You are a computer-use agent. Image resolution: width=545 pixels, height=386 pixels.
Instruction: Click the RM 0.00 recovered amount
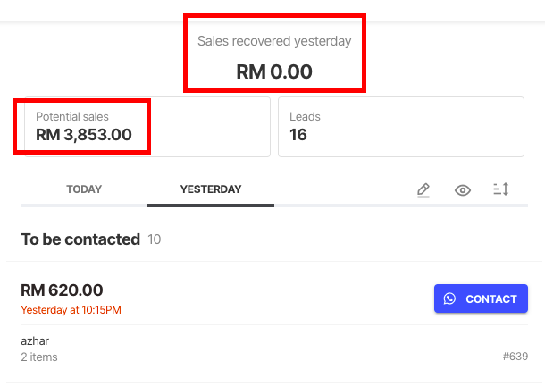[x=274, y=71]
